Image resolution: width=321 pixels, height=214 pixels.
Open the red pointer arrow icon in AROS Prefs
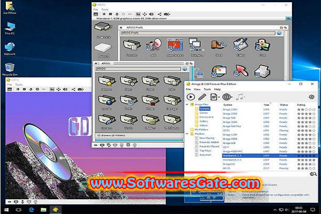(241, 71)
